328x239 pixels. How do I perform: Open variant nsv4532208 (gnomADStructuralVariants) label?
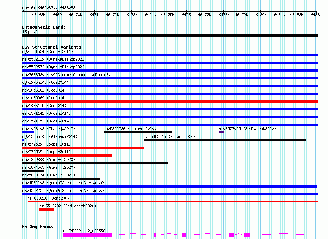click(63, 183)
